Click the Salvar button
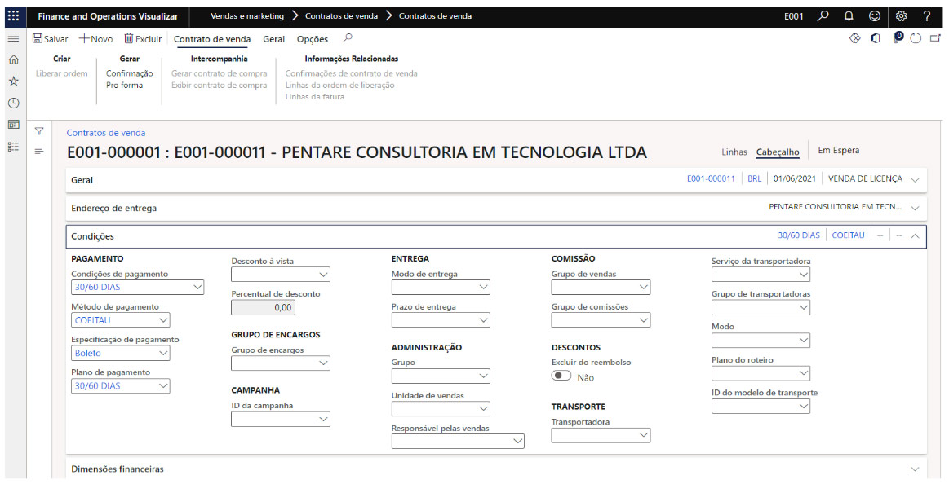 coord(51,39)
